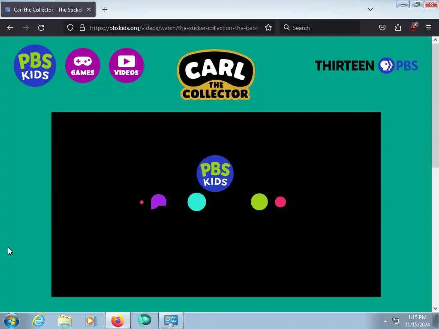
Task: Open Windows Explorer folder on taskbar
Action: [x=65, y=320]
